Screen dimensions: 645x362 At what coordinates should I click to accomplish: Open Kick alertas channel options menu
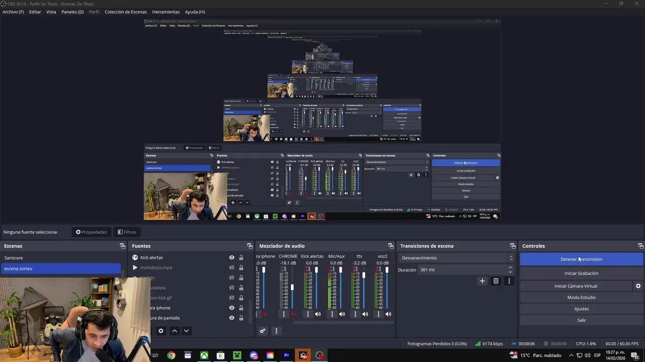tap(308, 314)
